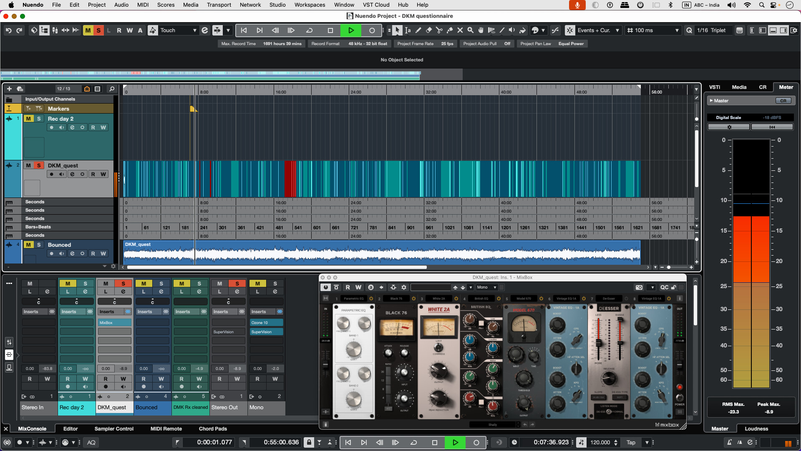Open the 100 ms grid type dropdown
Image resolution: width=801 pixels, height=451 pixels.
tap(653, 30)
